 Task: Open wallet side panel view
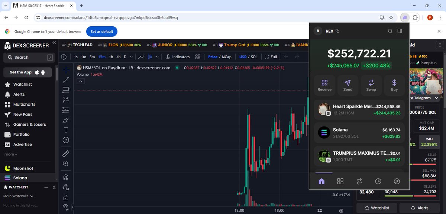click(400, 31)
